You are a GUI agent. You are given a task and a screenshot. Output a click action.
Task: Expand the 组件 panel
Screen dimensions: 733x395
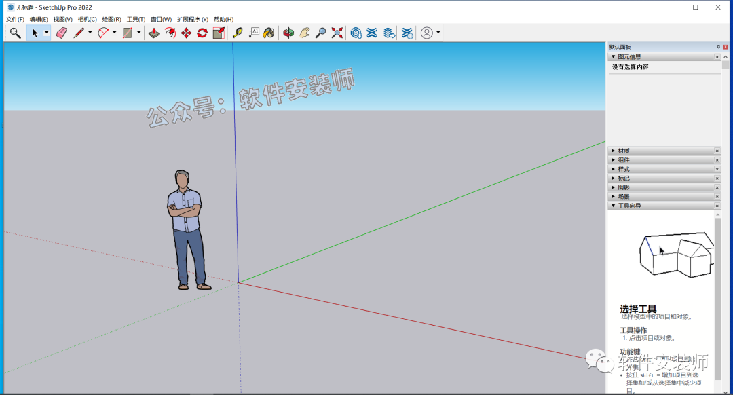click(x=614, y=160)
